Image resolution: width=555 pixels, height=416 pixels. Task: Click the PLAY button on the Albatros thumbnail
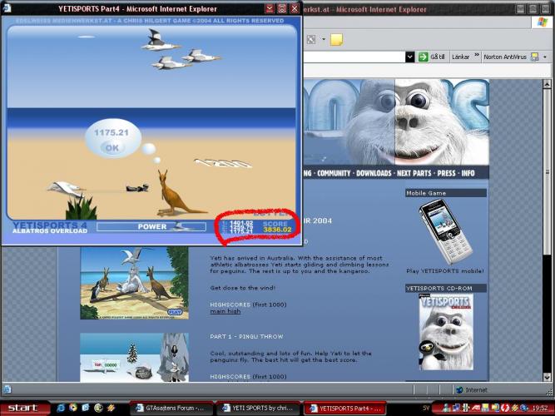coord(175,312)
